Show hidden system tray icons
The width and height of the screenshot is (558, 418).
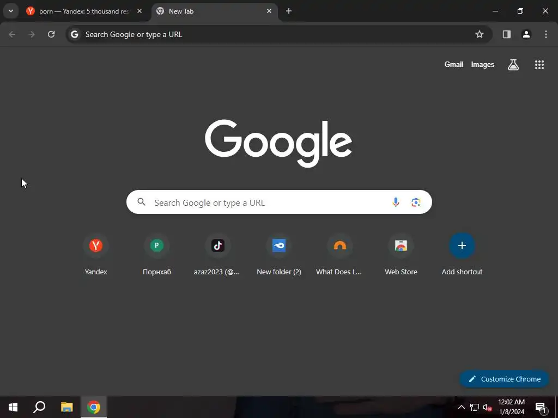click(461, 407)
